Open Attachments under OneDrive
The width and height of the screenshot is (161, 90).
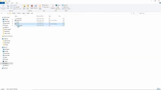pyautogui.click(x=7, y=41)
